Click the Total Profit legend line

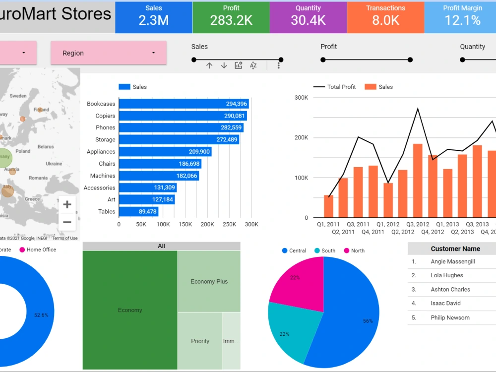319,87
